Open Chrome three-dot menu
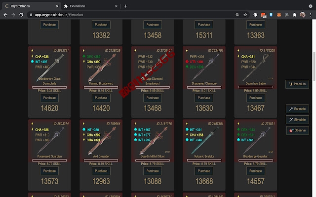 pos(311,15)
